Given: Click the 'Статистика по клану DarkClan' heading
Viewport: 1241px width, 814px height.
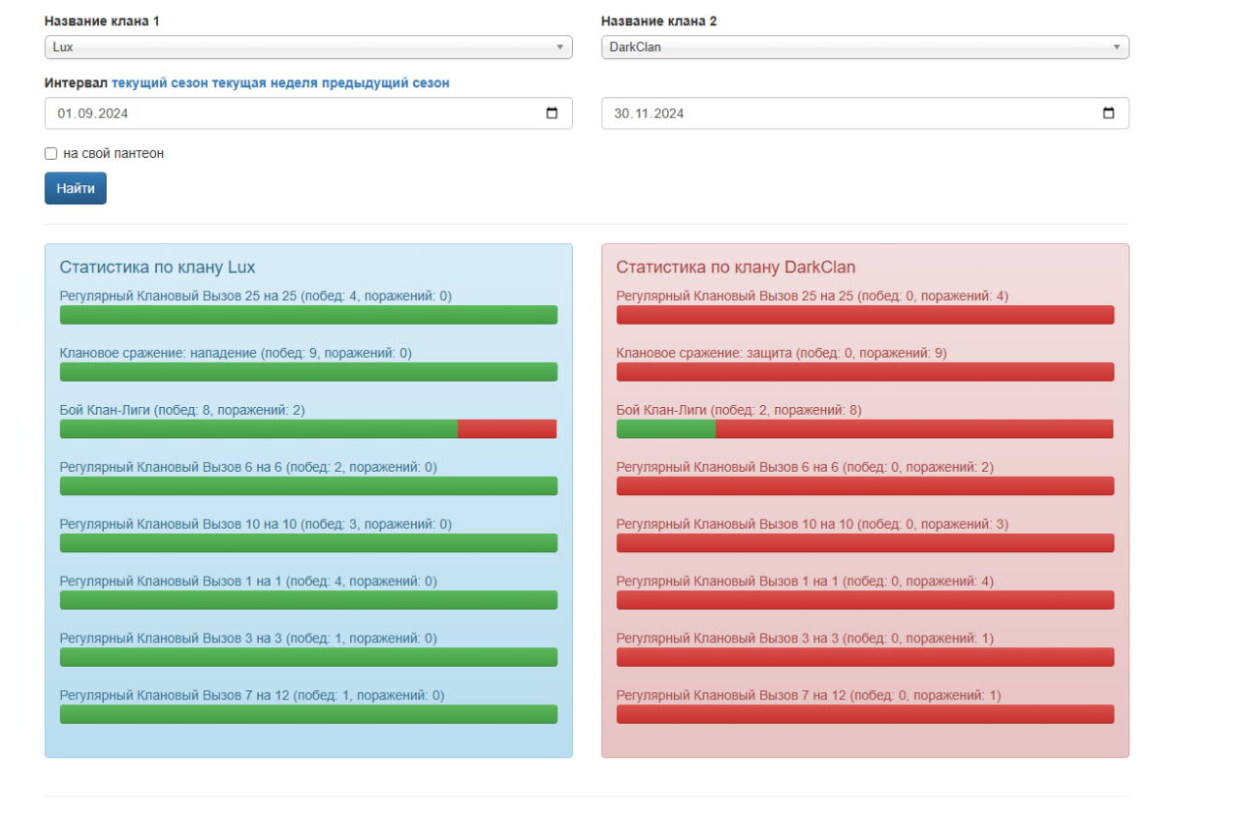Looking at the screenshot, I should pyautogui.click(x=736, y=267).
